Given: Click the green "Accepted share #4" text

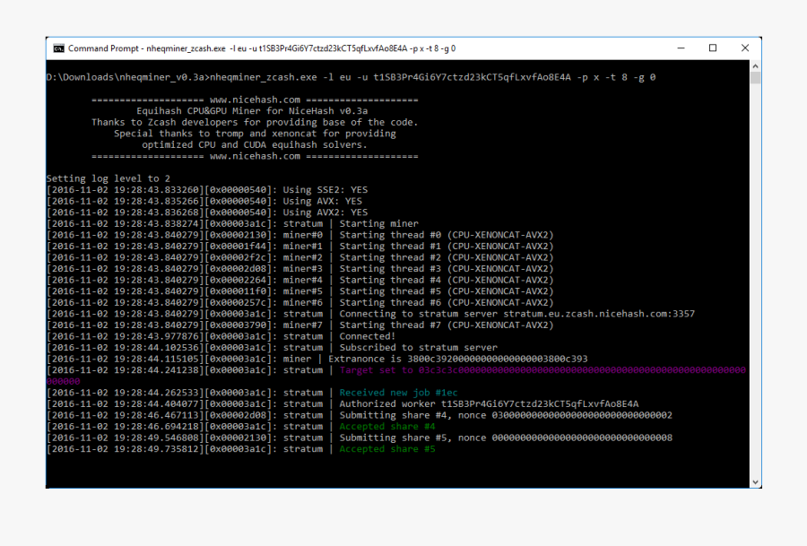Looking at the screenshot, I should 386,427.
